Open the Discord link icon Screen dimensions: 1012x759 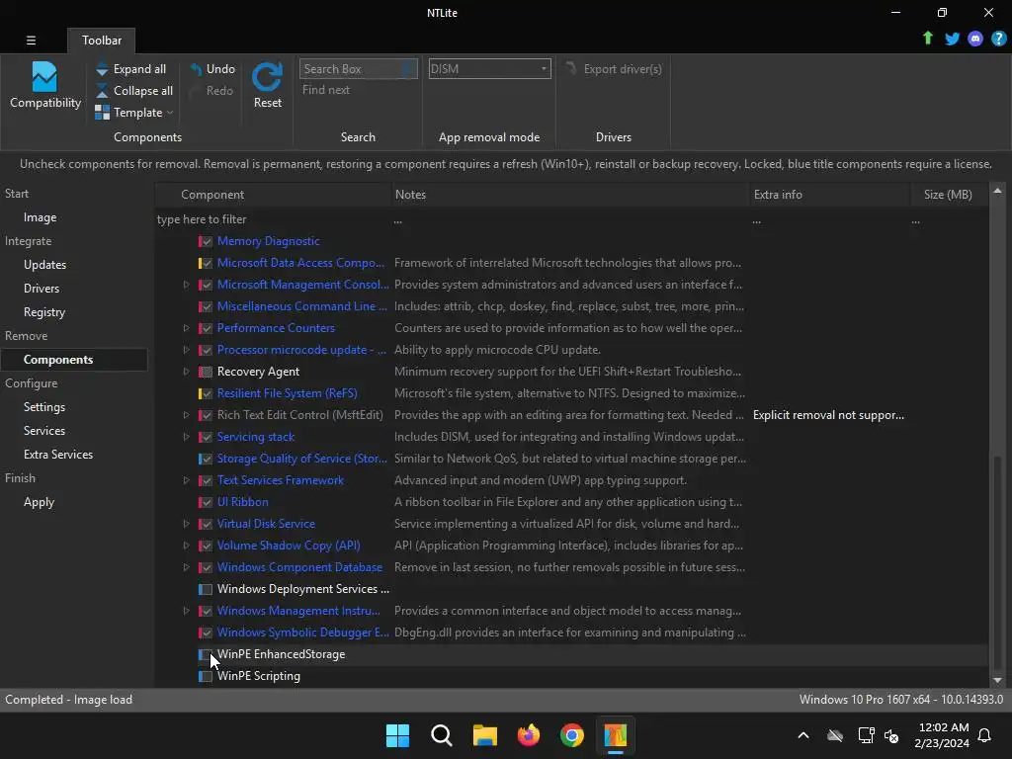tap(975, 39)
